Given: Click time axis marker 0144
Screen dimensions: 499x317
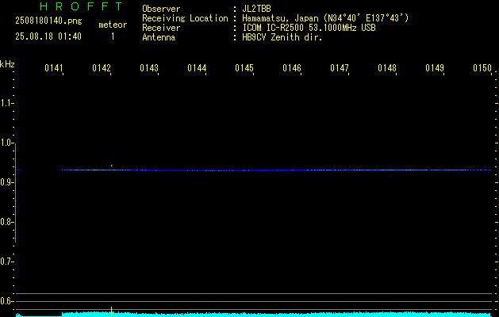Looking at the screenshot, I should coord(197,68).
